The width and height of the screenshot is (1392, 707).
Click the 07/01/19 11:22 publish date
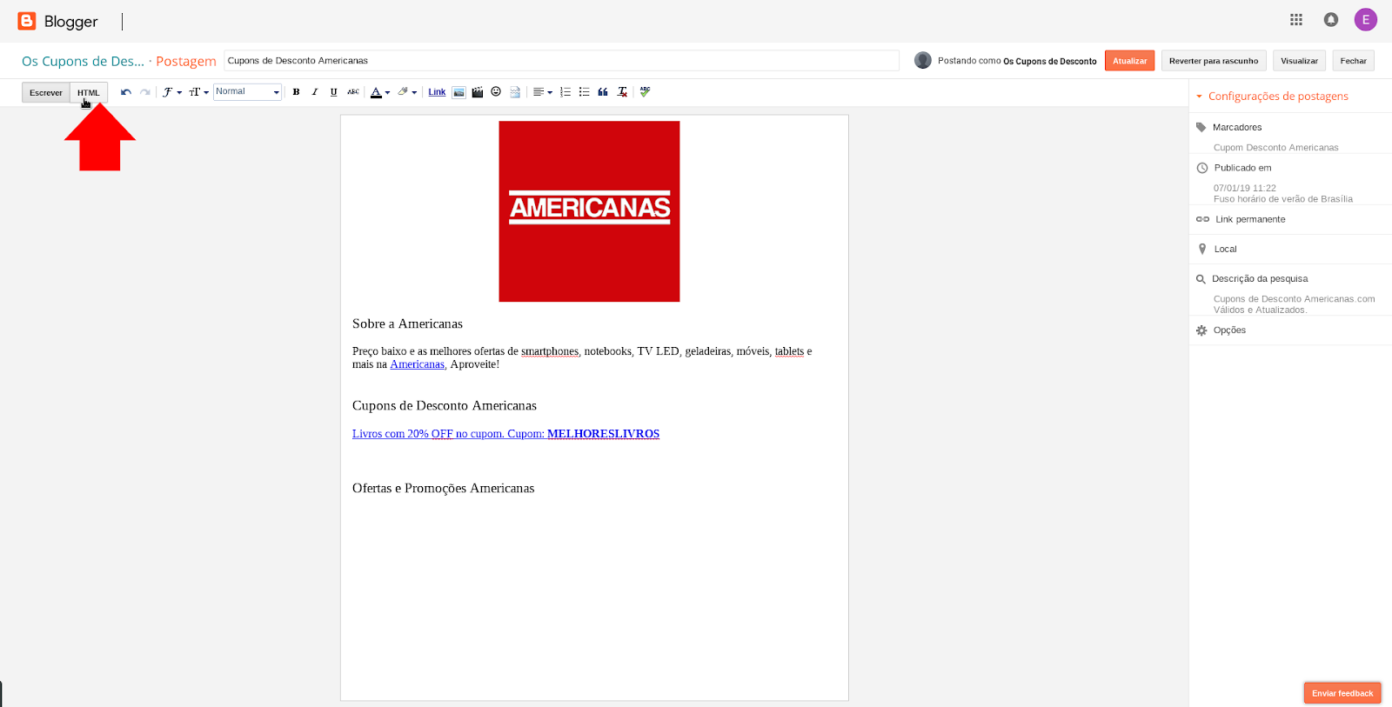pos(1245,188)
